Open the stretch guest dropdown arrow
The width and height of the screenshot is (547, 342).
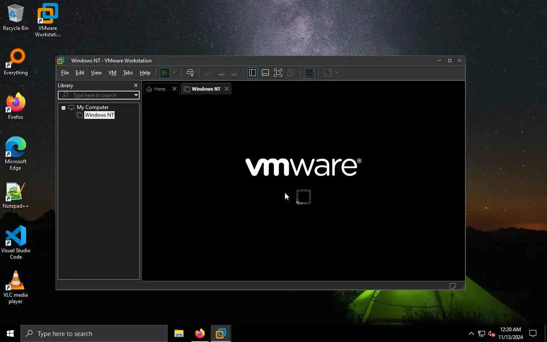(337, 73)
